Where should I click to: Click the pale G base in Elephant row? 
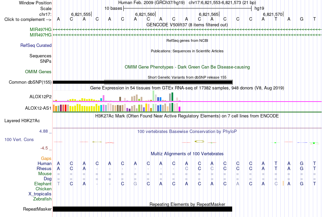pyautogui.click(x=135, y=184)
